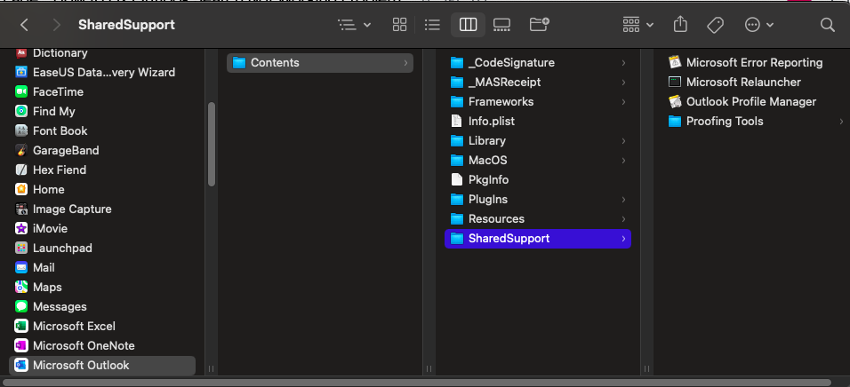Screen dimensions: 850x387
Task: Select the GarageBand app icon
Action: click(x=21, y=151)
